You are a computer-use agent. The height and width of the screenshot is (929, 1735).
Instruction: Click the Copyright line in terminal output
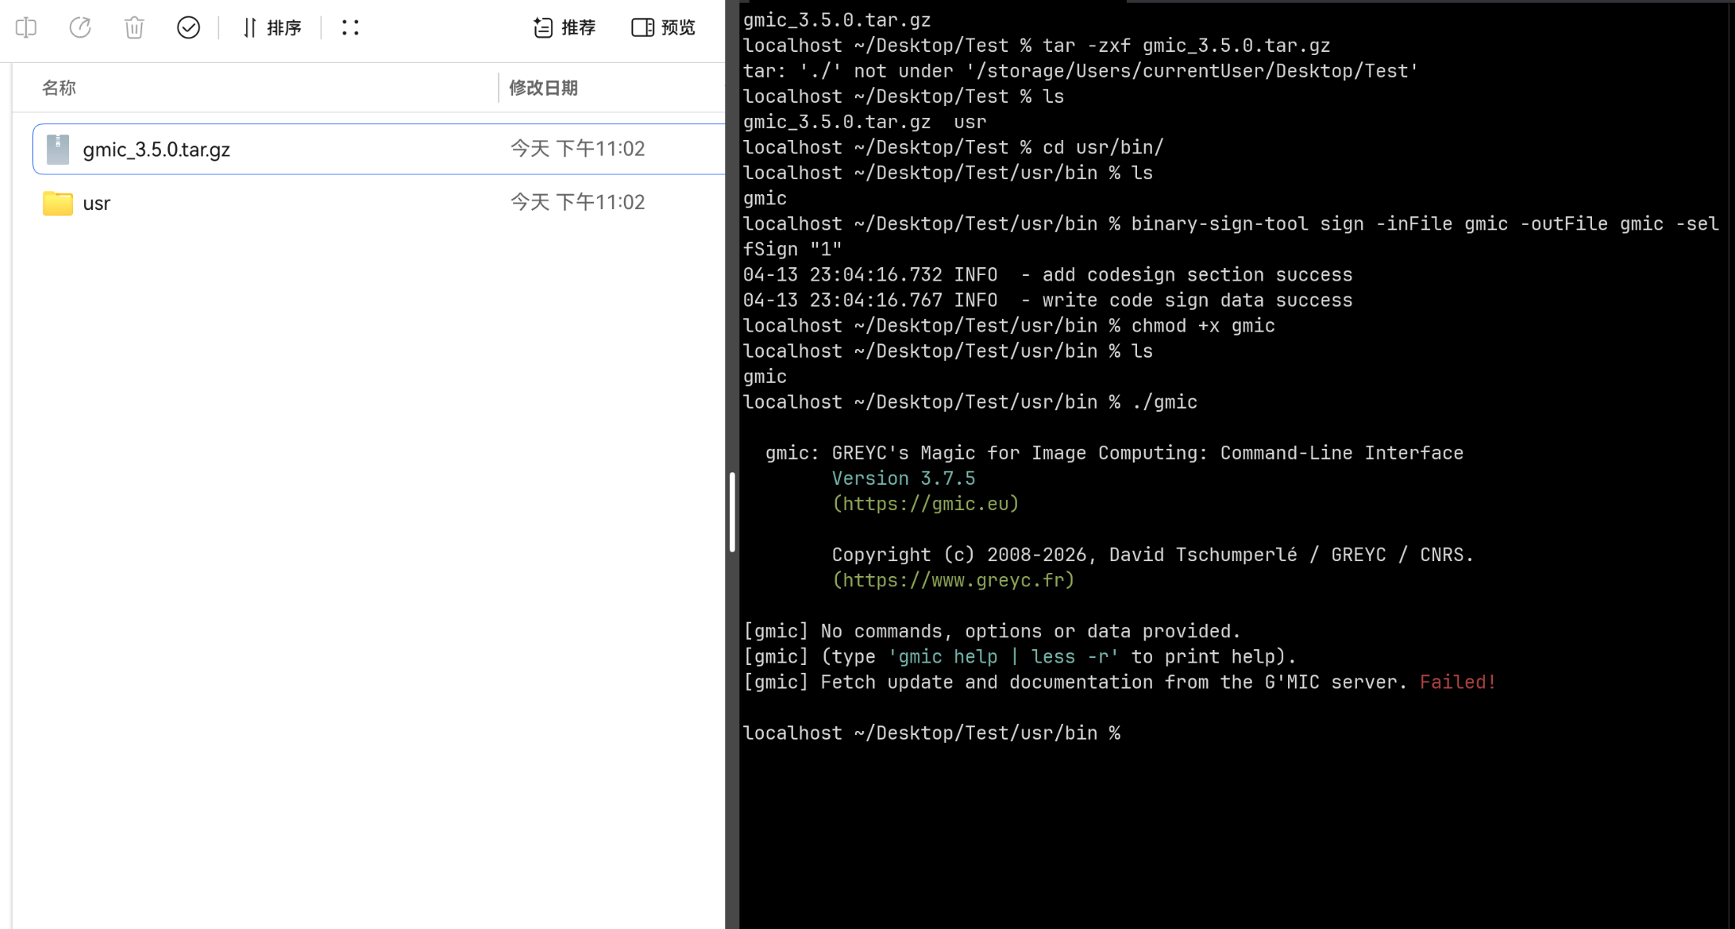[x=1153, y=554]
